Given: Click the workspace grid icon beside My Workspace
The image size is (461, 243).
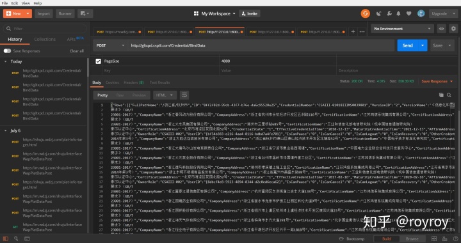Looking at the screenshot, I should click(x=196, y=13).
